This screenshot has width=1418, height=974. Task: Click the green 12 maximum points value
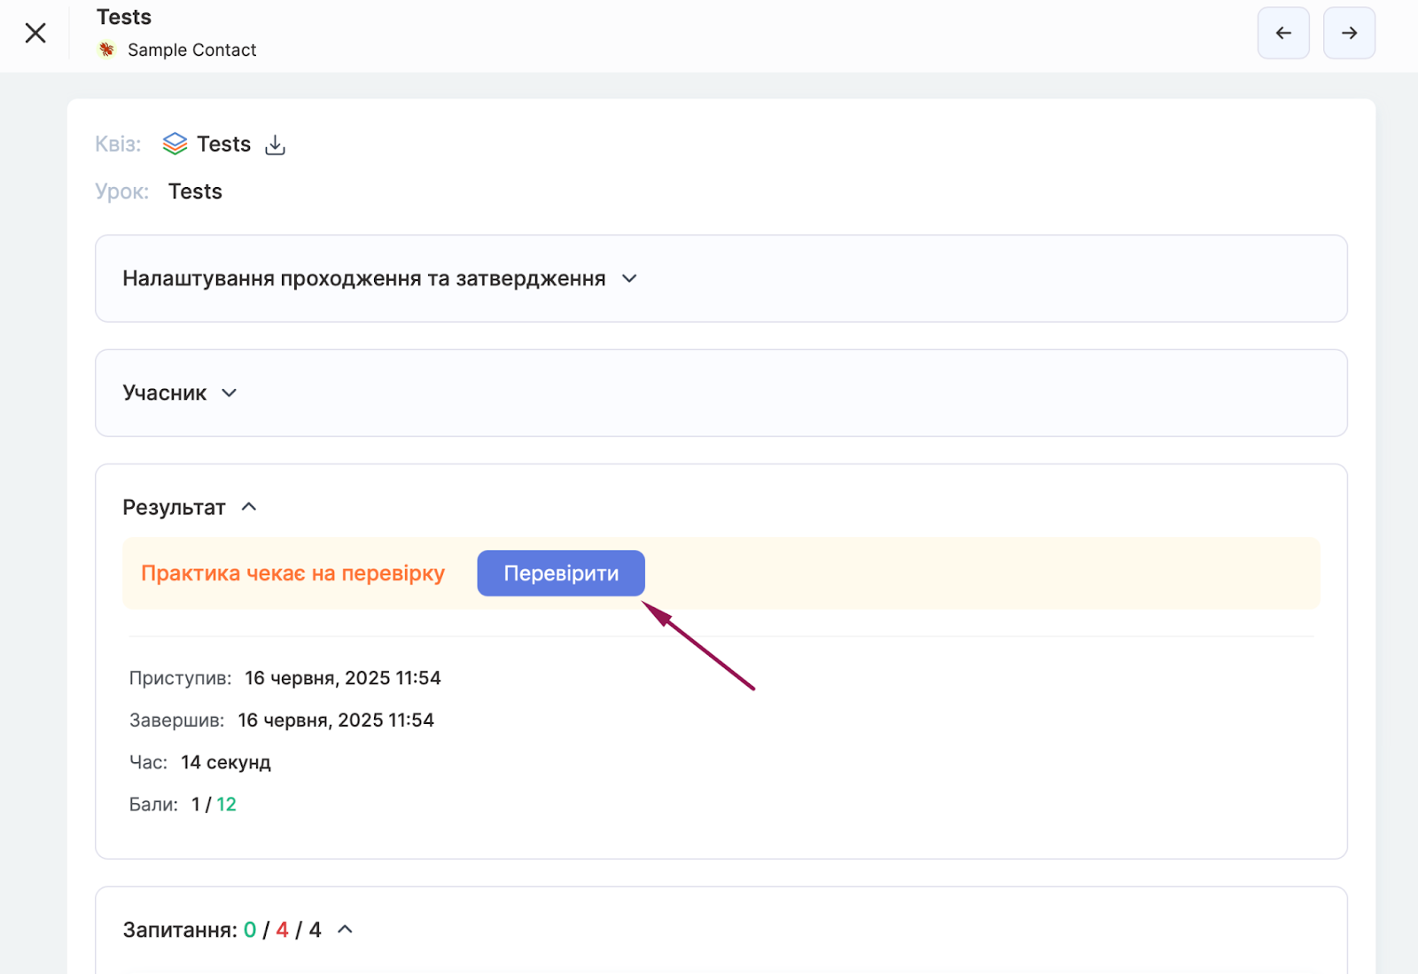pyautogui.click(x=226, y=804)
